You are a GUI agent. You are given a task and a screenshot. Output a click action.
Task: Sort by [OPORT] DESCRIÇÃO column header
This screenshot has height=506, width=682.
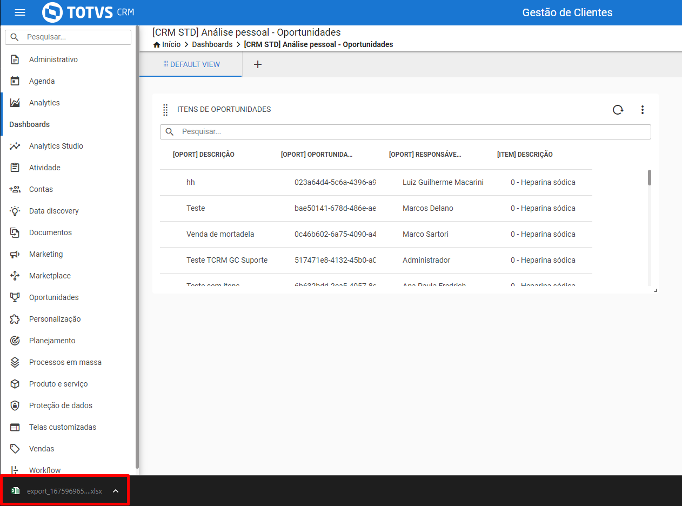click(x=204, y=155)
